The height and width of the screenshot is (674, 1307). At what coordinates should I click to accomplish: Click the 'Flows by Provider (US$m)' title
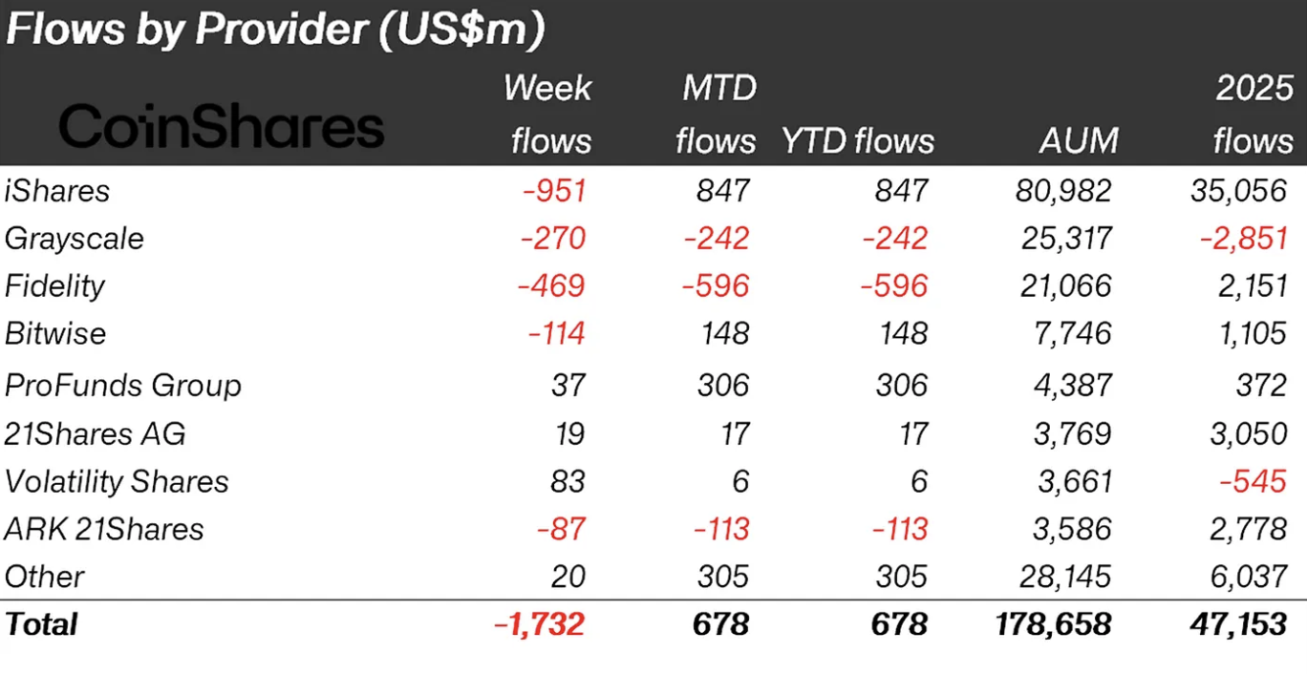[x=275, y=31]
